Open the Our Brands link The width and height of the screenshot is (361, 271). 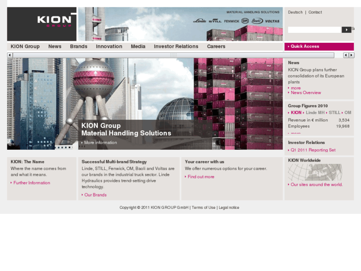click(x=94, y=195)
